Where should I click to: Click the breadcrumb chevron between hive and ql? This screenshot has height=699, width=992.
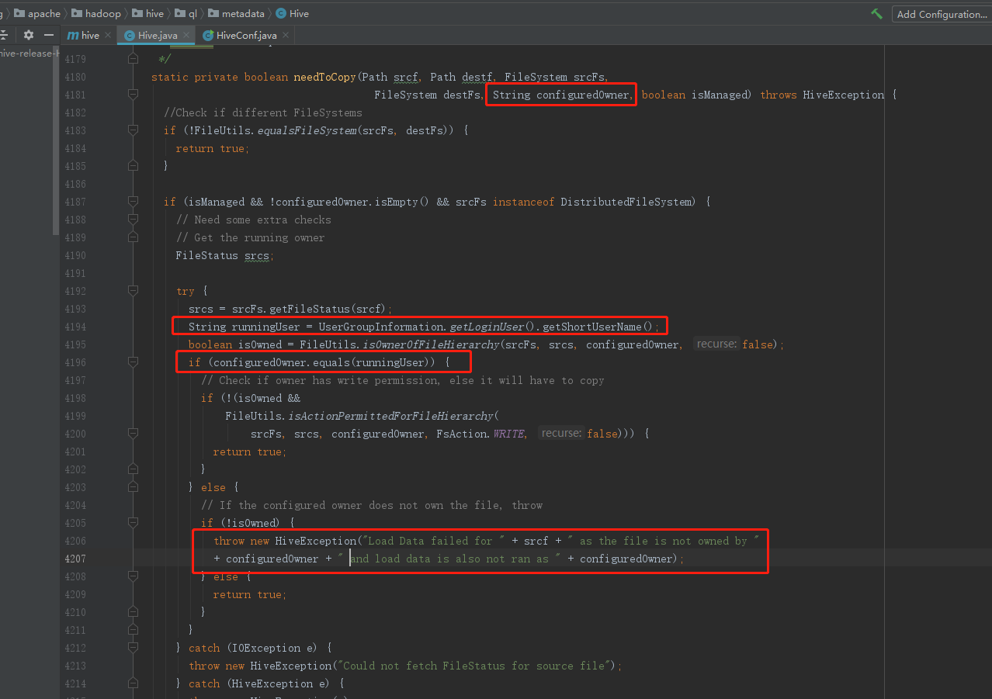[x=168, y=13]
